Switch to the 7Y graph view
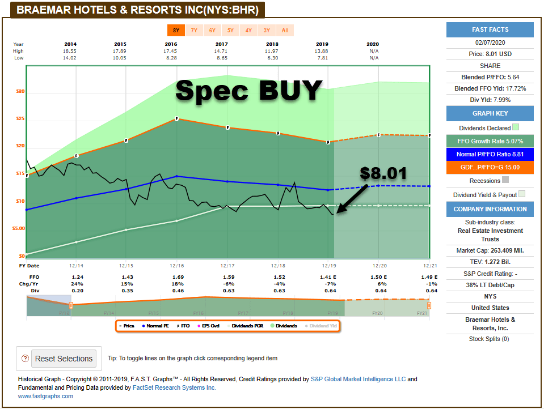The height and width of the screenshot is (409, 544). [x=194, y=31]
